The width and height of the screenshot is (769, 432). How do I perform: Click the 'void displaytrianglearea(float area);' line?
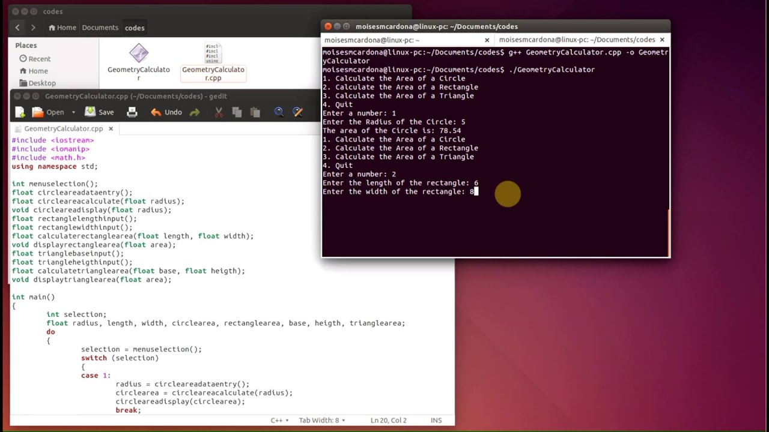[x=91, y=280]
